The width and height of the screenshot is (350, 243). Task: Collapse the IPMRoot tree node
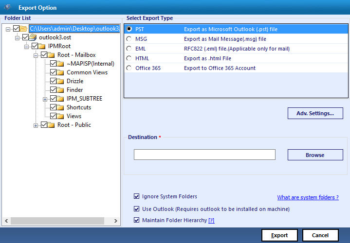[27, 47]
